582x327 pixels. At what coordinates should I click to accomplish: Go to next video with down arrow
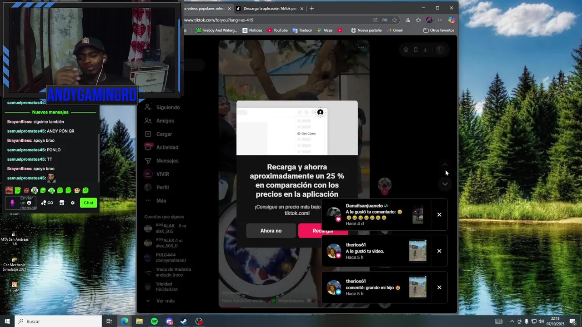click(x=445, y=184)
